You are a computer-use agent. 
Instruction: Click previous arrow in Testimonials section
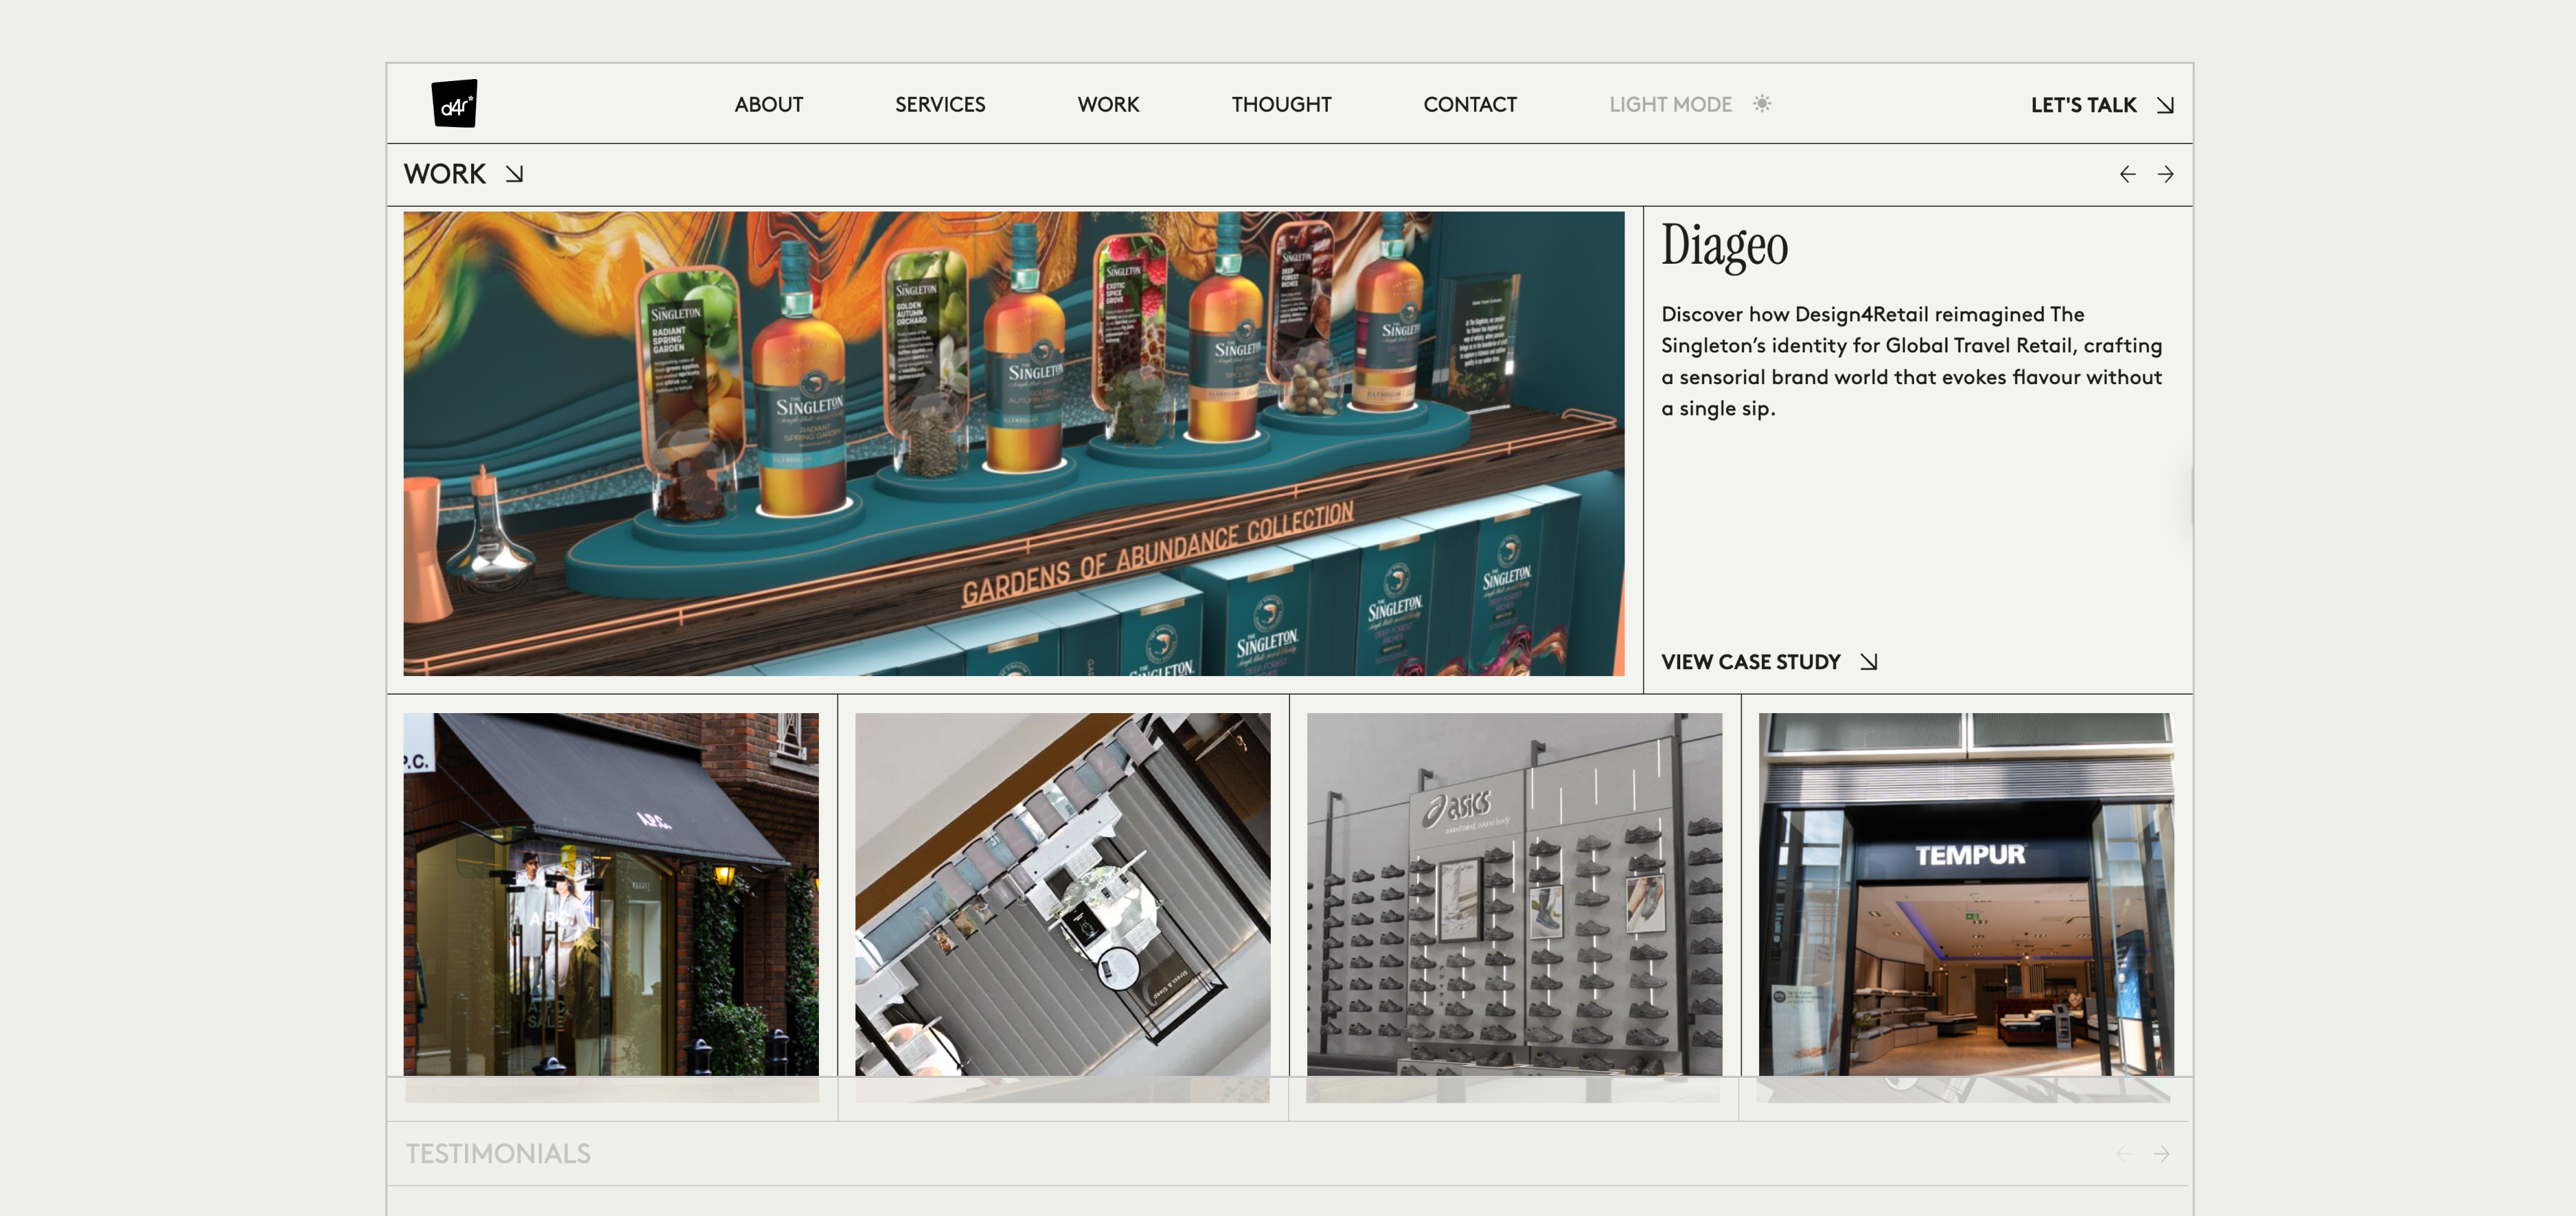(2124, 1154)
